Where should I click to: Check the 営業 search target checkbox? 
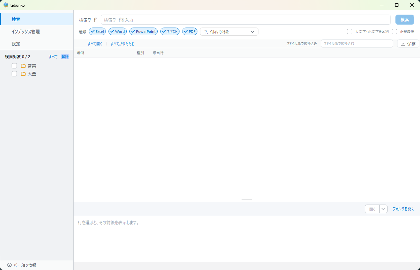pos(14,66)
